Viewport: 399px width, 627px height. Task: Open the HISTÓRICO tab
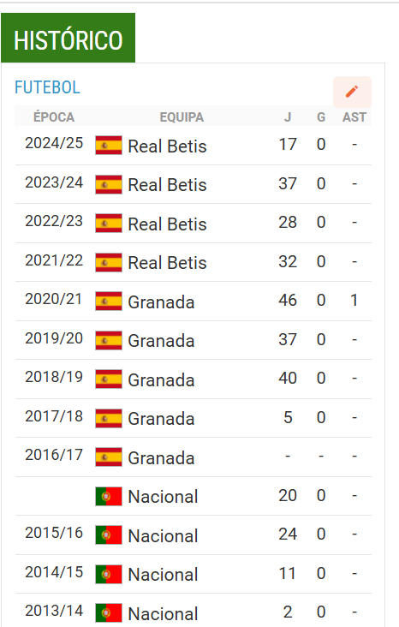click(68, 38)
